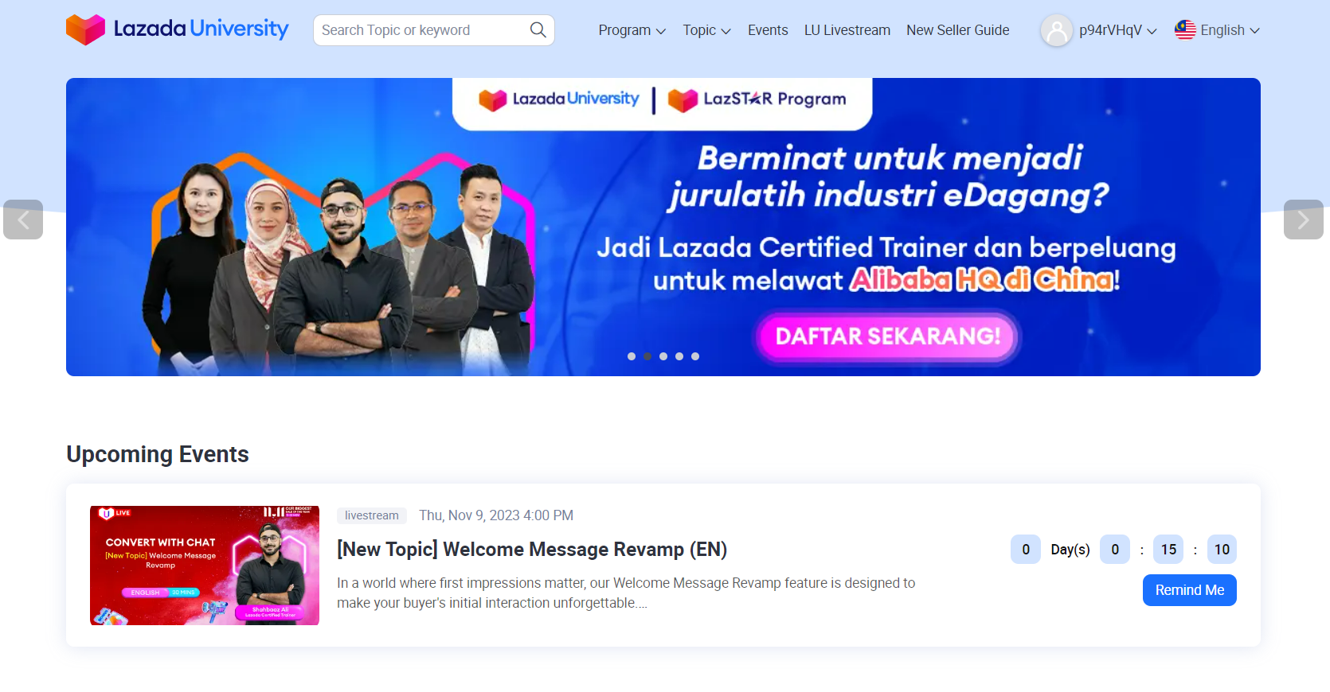This screenshot has width=1330, height=692.
Task: Open the English language dropdown
Action: click(1230, 30)
